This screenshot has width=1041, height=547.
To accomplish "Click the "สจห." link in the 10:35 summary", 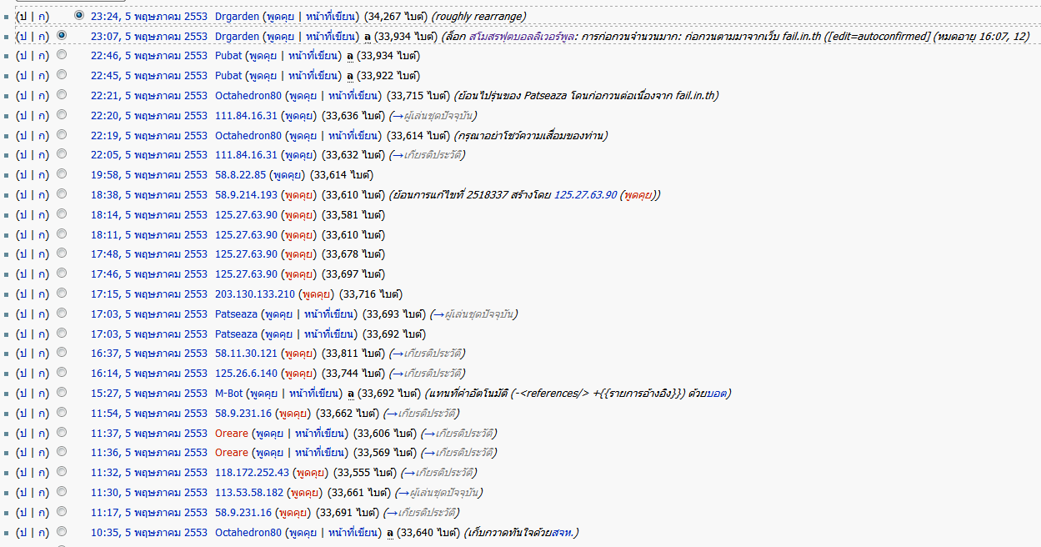I will (563, 533).
